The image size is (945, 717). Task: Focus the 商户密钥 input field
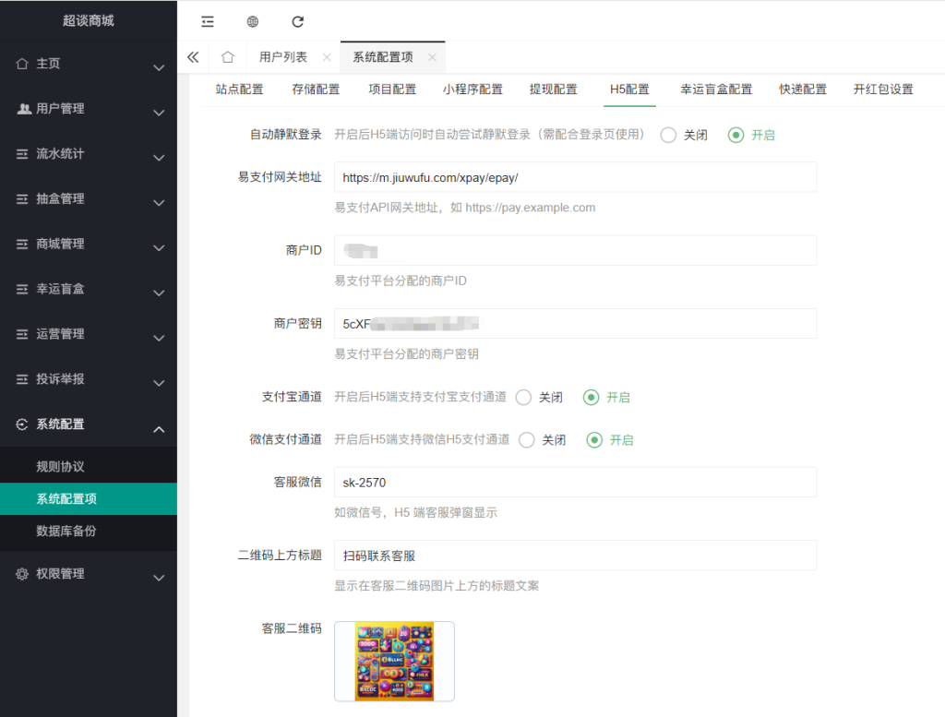coord(576,324)
